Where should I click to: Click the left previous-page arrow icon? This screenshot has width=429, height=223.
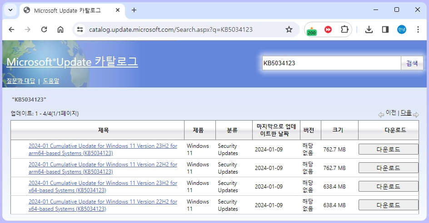pos(381,115)
